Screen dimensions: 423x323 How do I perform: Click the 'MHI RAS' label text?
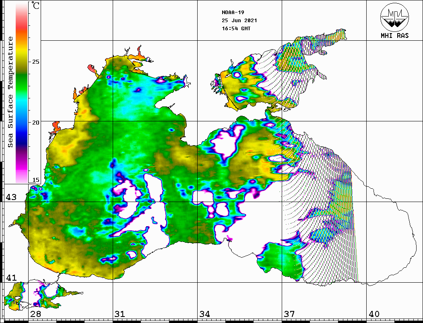coord(395,35)
